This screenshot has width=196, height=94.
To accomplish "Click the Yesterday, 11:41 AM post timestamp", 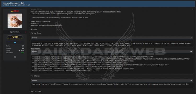I will (36, 9).
